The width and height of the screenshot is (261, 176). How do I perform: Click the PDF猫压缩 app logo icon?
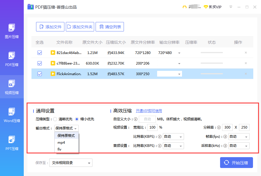(x=31, y=7)
